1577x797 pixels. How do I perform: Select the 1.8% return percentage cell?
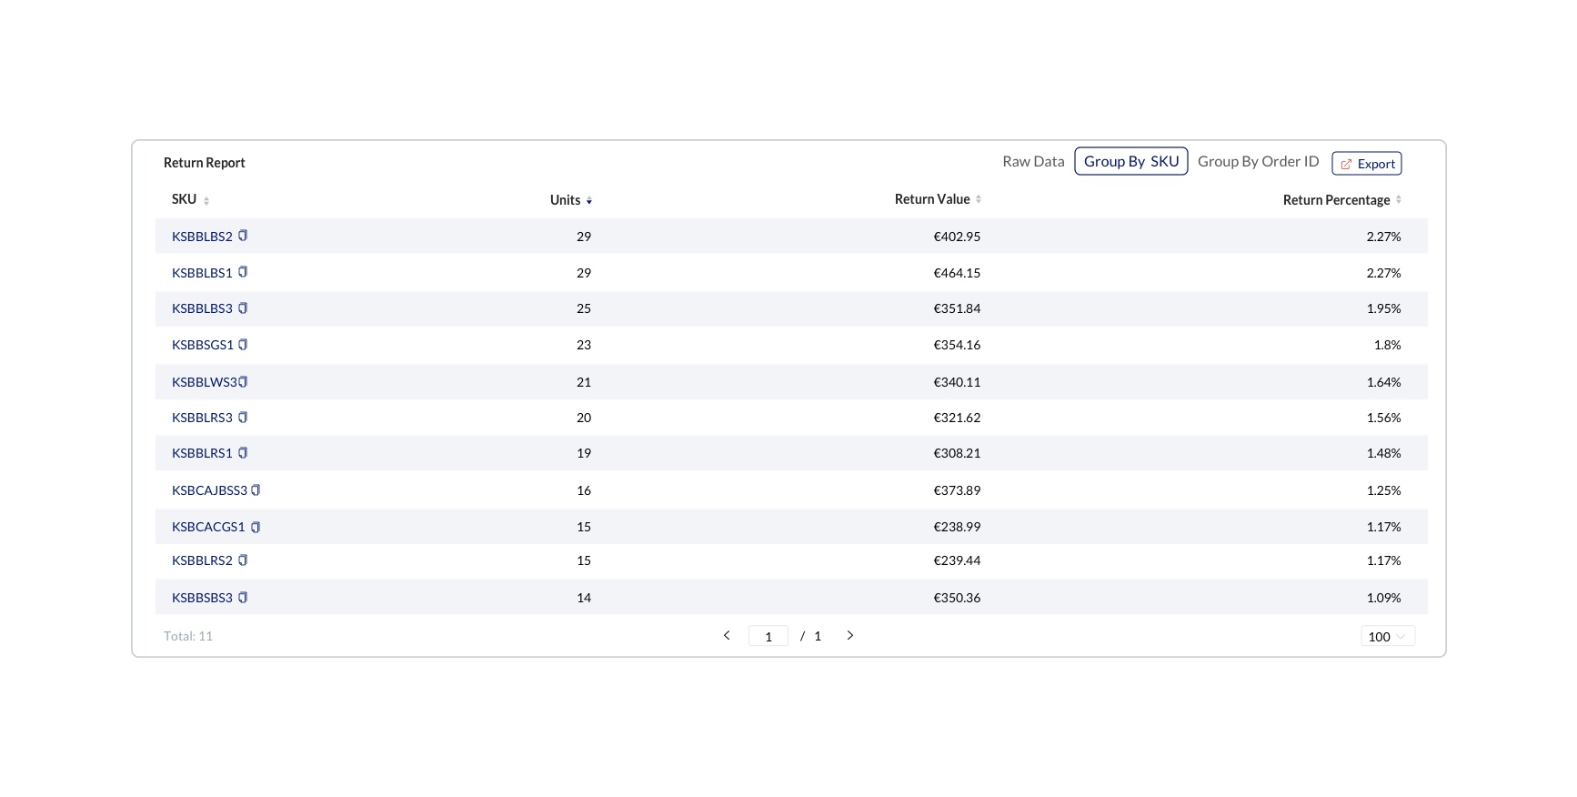[x=1387, y=345]
